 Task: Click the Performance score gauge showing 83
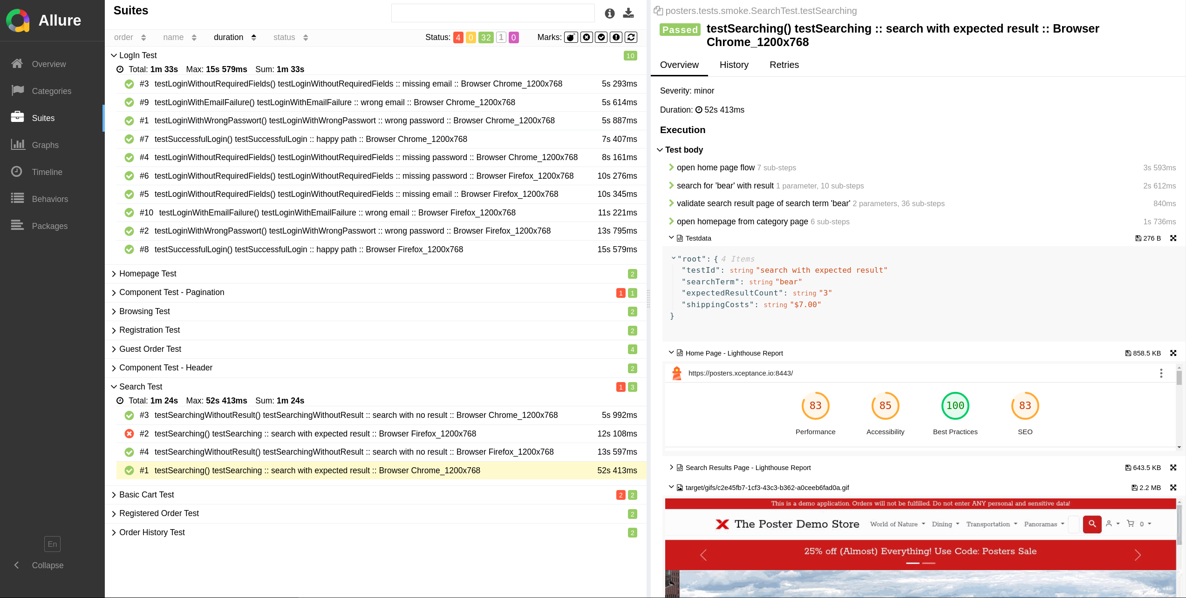[815, 405]
